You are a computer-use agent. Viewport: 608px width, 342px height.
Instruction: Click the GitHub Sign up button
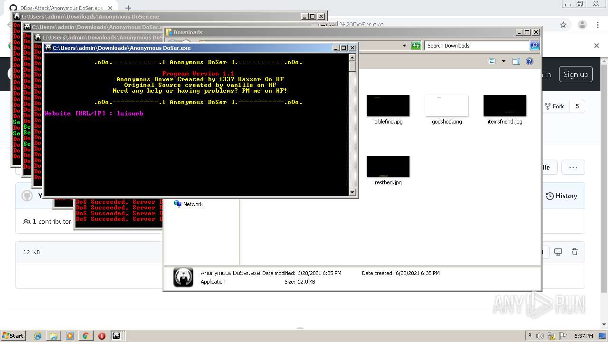tap(576, 75)
